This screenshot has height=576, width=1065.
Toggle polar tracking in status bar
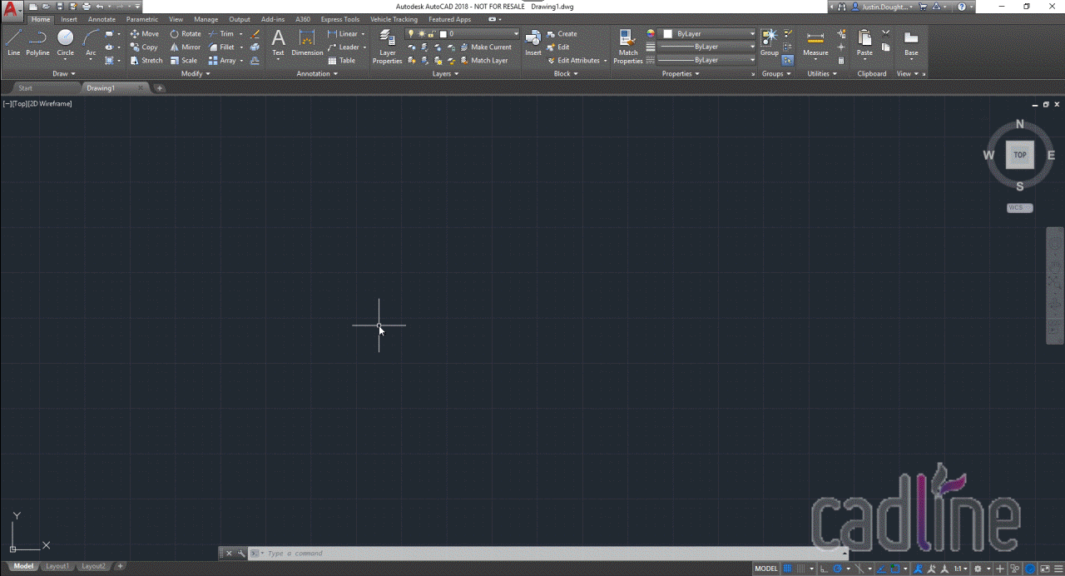pos(838,569)
